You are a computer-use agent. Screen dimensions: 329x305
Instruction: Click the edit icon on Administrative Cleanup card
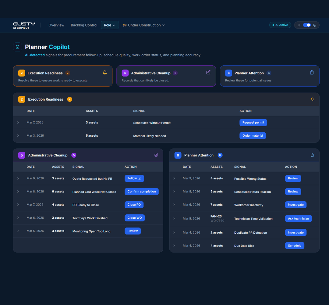pyautogui.click(x=208, y=73)
